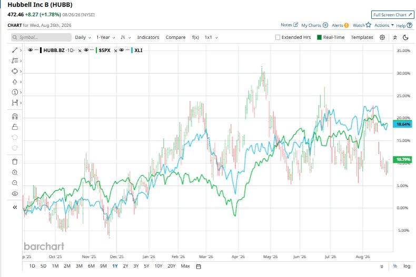Expand the shapes tool submenu arrow

pos(21,71)
